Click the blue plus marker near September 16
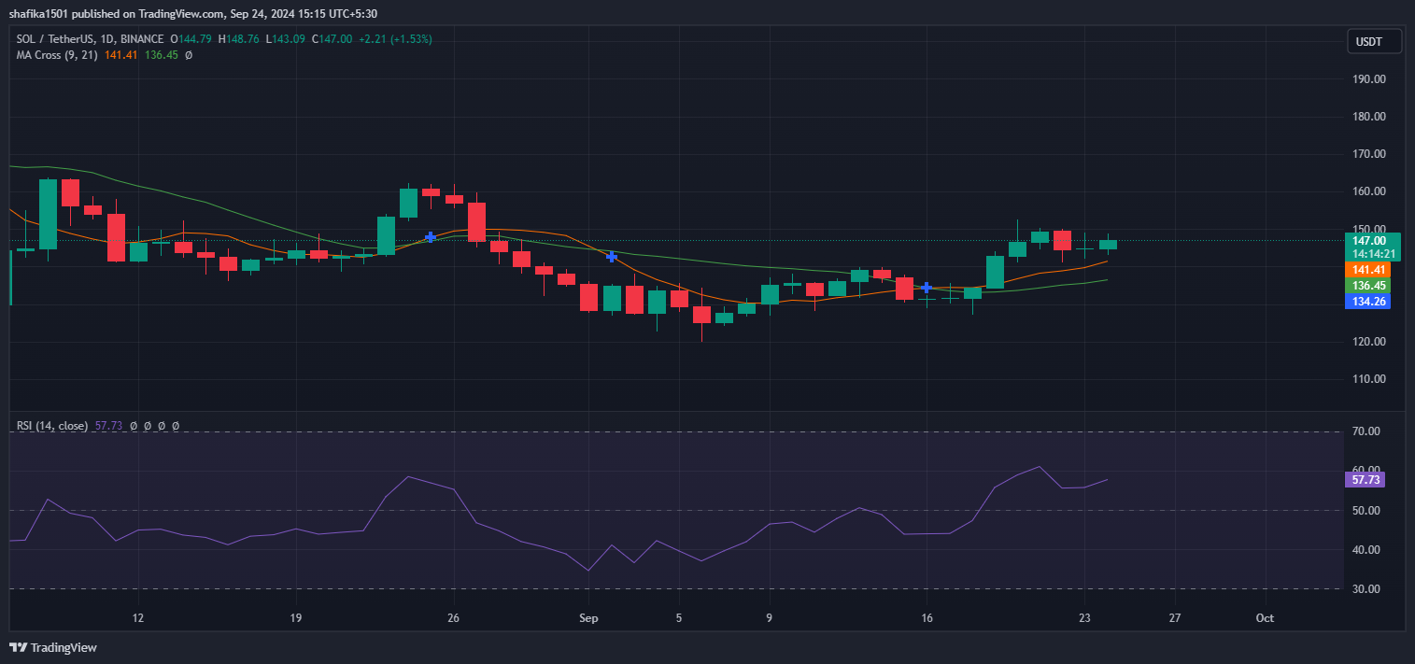The image size is (1415, 664). (927, 289)
